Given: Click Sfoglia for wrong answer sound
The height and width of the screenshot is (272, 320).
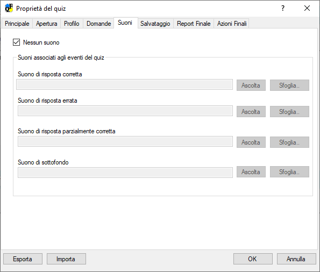Looking at the screenshot, I should 289,112.
